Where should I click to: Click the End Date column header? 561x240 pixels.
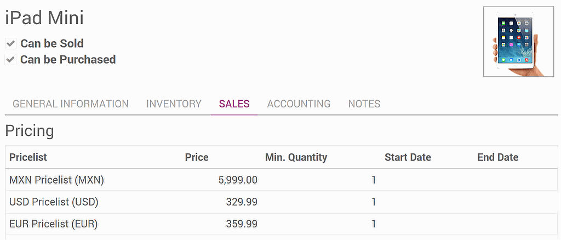coord(497,157)
